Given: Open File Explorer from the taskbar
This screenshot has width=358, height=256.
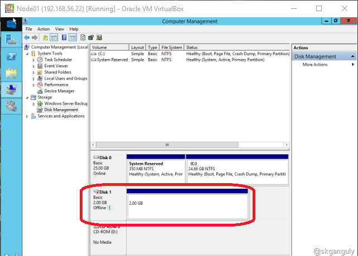Looking at the screenshot, I should pos(11,73).
